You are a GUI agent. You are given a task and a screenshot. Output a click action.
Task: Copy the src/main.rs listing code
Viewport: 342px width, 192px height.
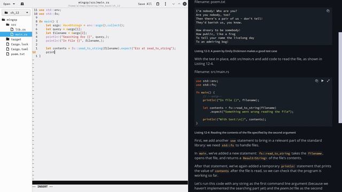[316, 81]
